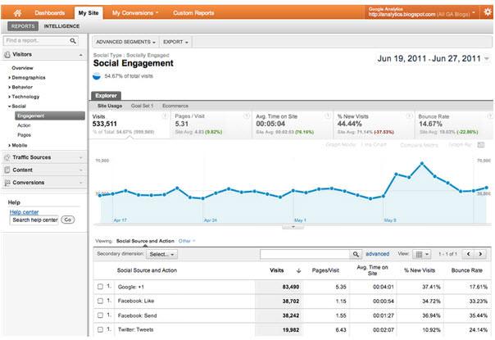Check the Twitter: Tweets row checkbox
Image resolution: width=495 pixels, height=340 pixels.
(x=100, y=329)
